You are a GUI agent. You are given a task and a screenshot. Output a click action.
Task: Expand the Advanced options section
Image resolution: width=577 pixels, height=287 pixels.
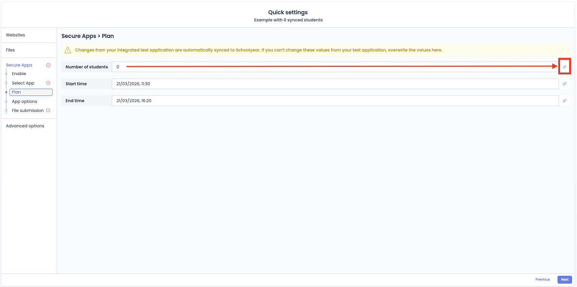[x=25, y=126]
